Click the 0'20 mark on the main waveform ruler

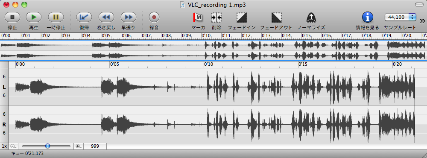[x=397, y=64]
